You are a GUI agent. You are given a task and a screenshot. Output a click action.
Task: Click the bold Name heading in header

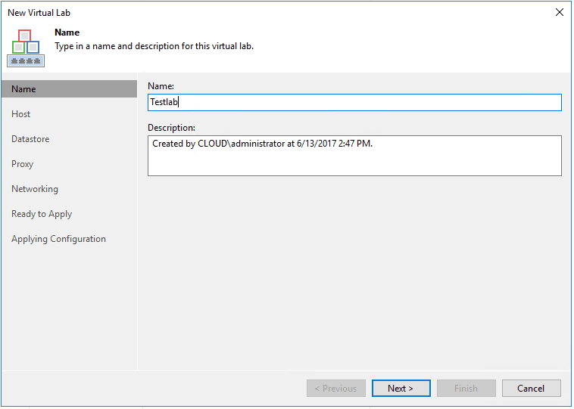pos(67,33)
